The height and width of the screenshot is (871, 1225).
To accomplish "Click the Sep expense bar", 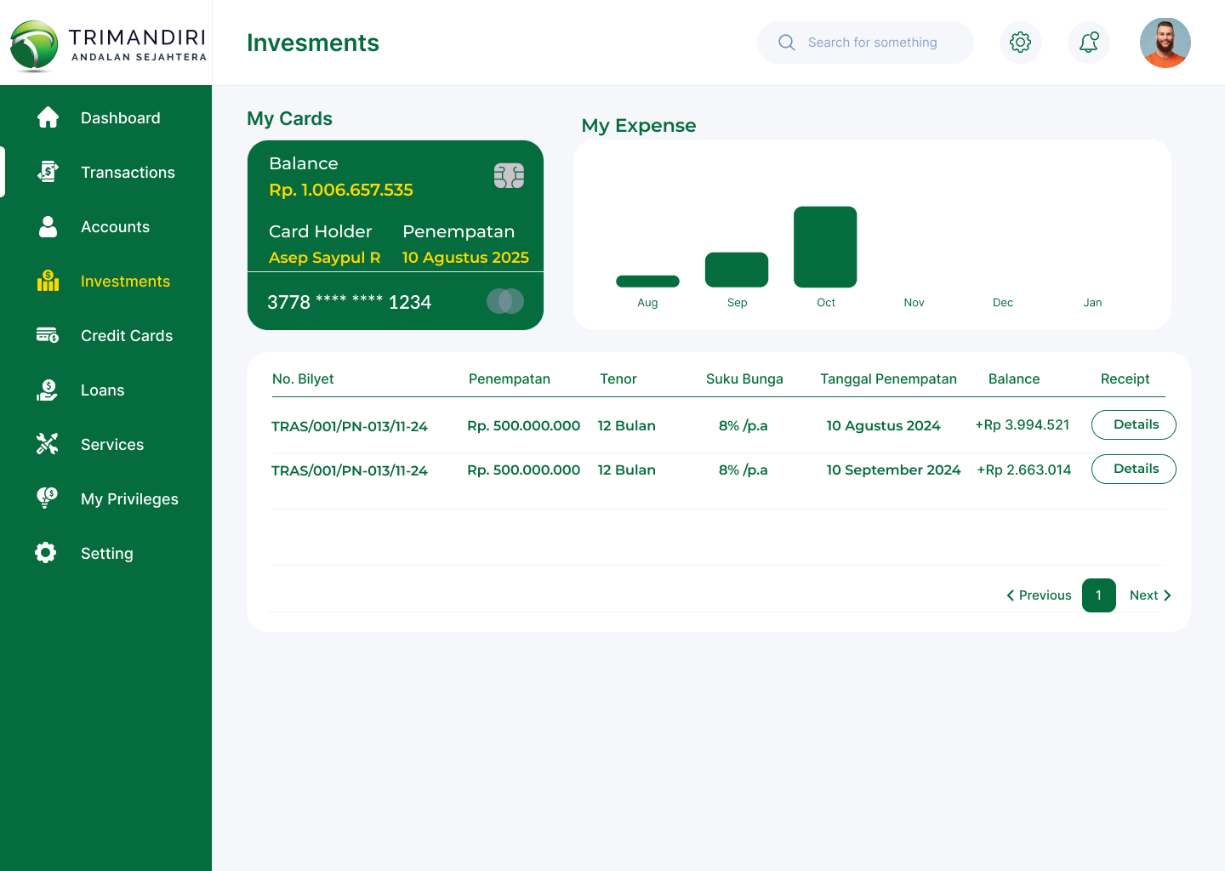I will (737, 270).
